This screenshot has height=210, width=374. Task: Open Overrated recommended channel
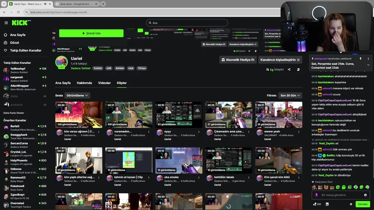coord(25,205)
